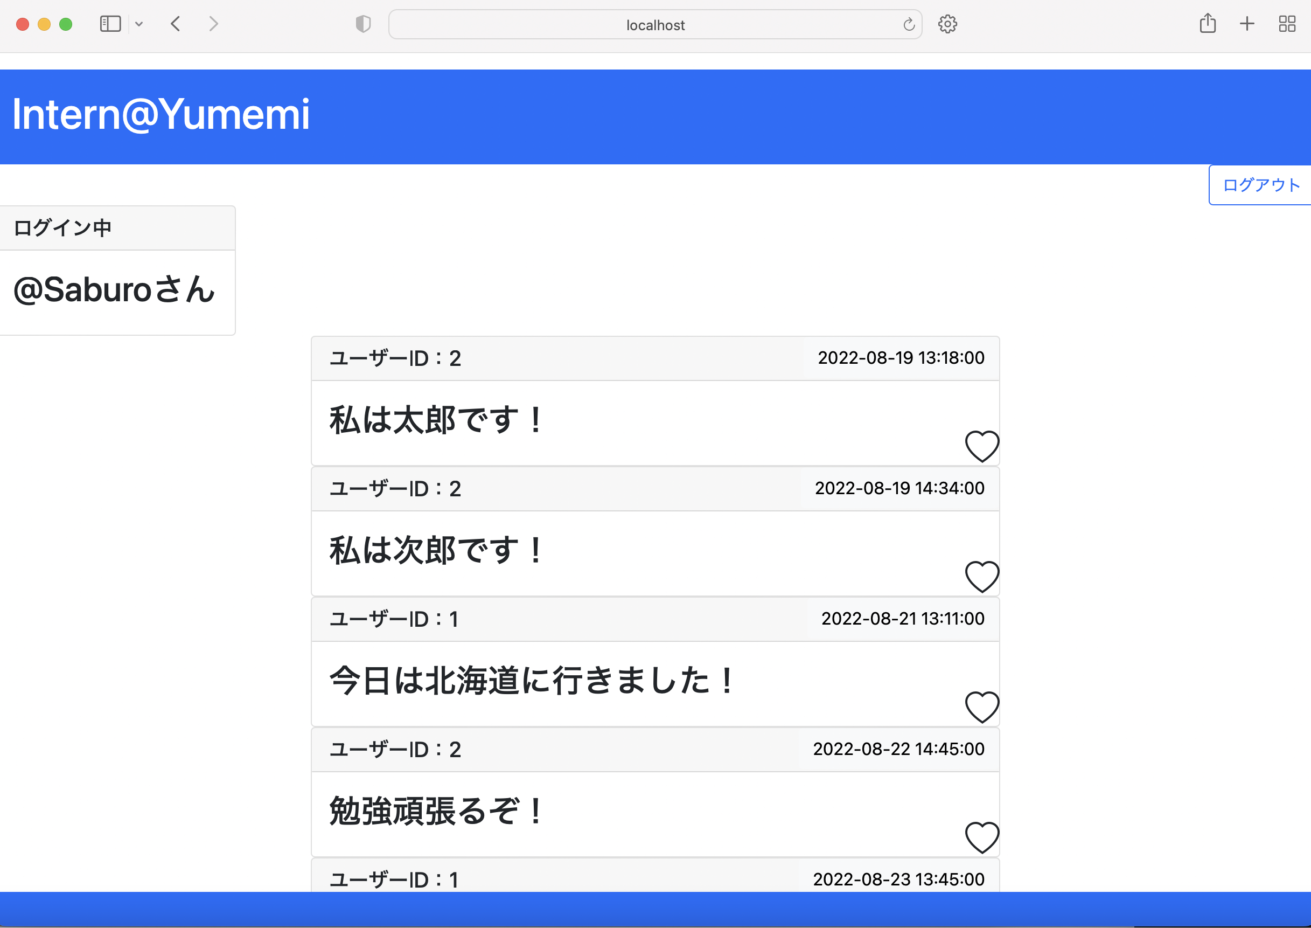Open a new browser tab

click(1247, 24)
